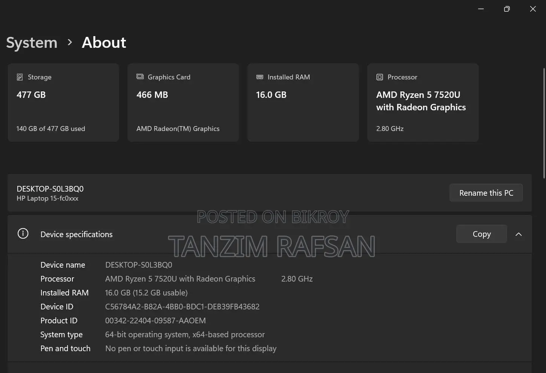Viewport: 546px width, 373px height.
Task: Click the Device ID value C56784A2-B82A
Action: 182,307
